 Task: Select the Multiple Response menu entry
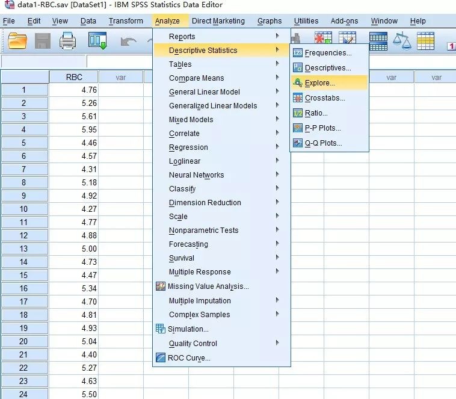tap(221, 272)
